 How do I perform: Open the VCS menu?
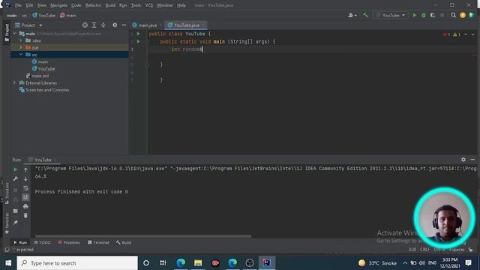148,5
